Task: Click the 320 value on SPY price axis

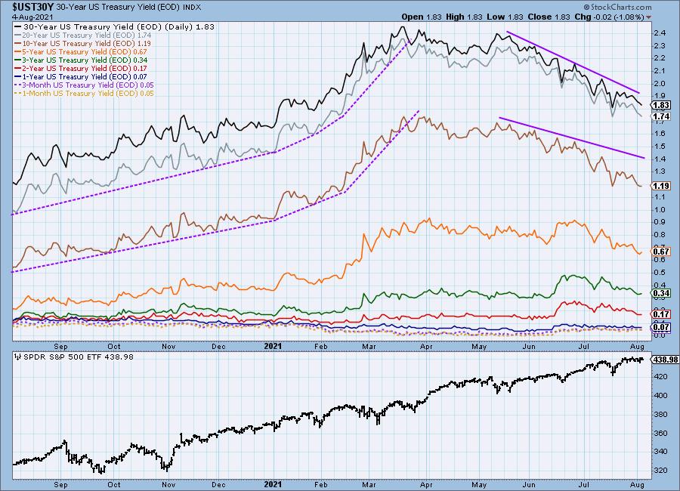Action: (661, 470)
